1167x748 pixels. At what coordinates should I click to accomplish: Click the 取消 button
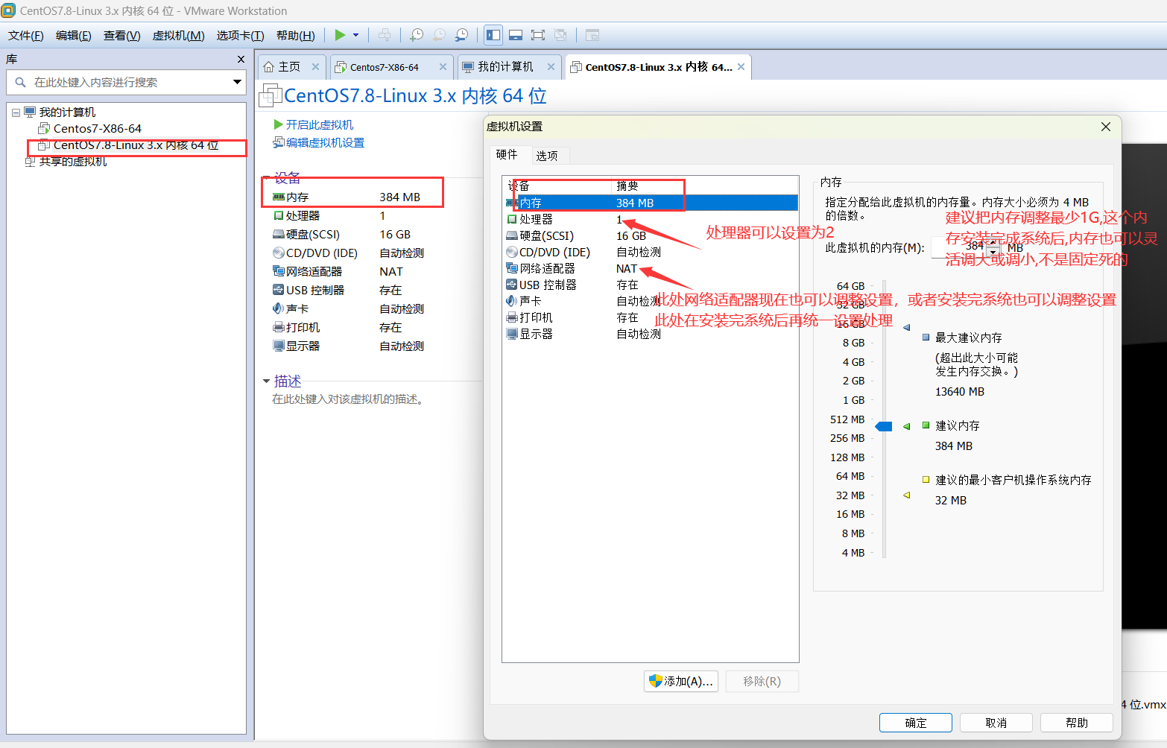point(996,723)
